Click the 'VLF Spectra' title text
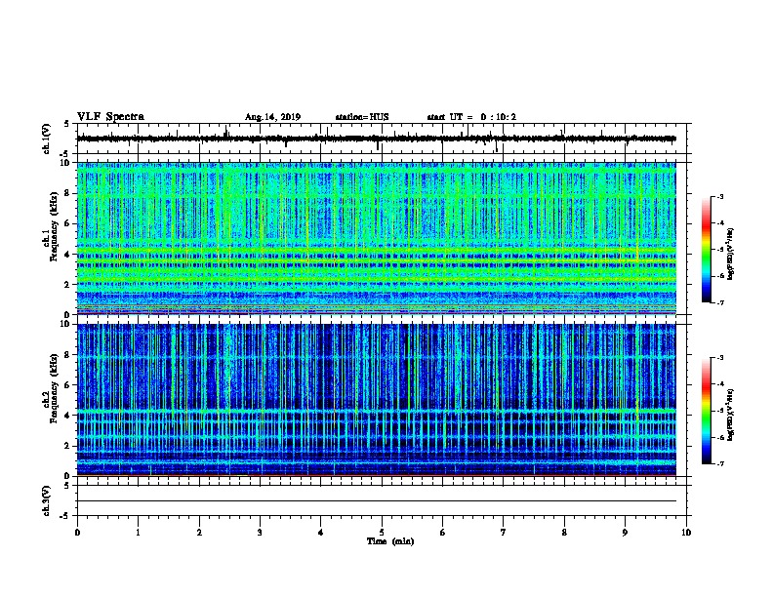Viewport: 773px width, 597px height. click(110, 117)
